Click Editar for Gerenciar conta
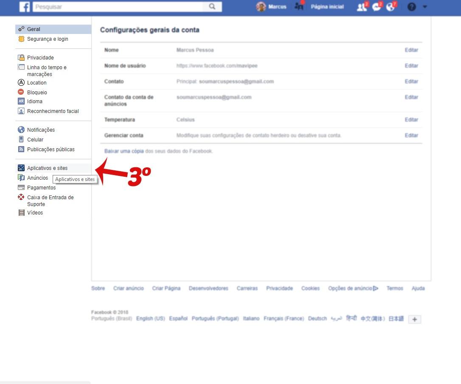This screenshot has width=461, height=384. click(411, 136)
